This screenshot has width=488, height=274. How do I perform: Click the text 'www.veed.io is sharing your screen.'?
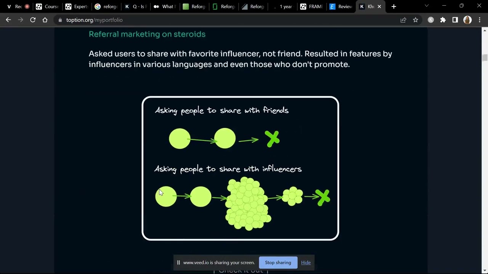pyautogui.click(x=219, y=263)
